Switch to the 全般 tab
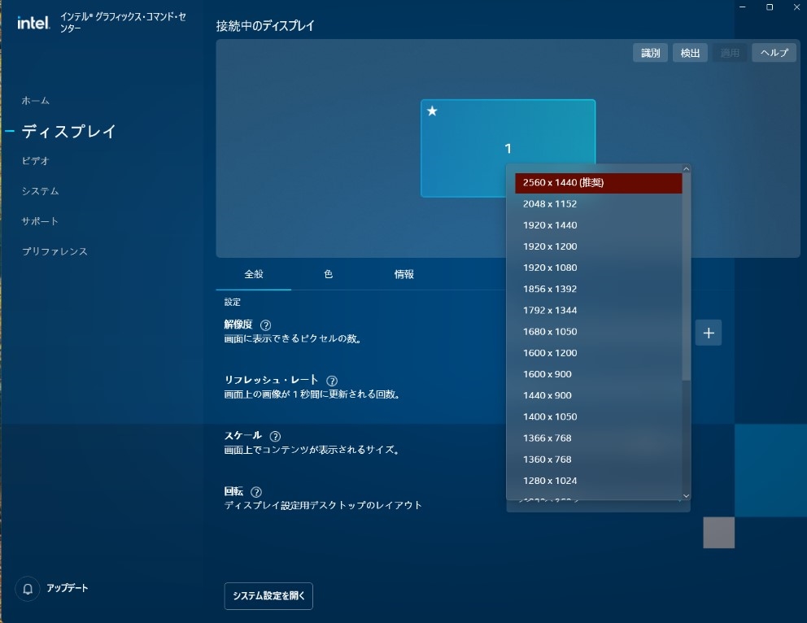The height and width of the screenshot is (623, 807). pyautogui.click(x=254, y=275)
